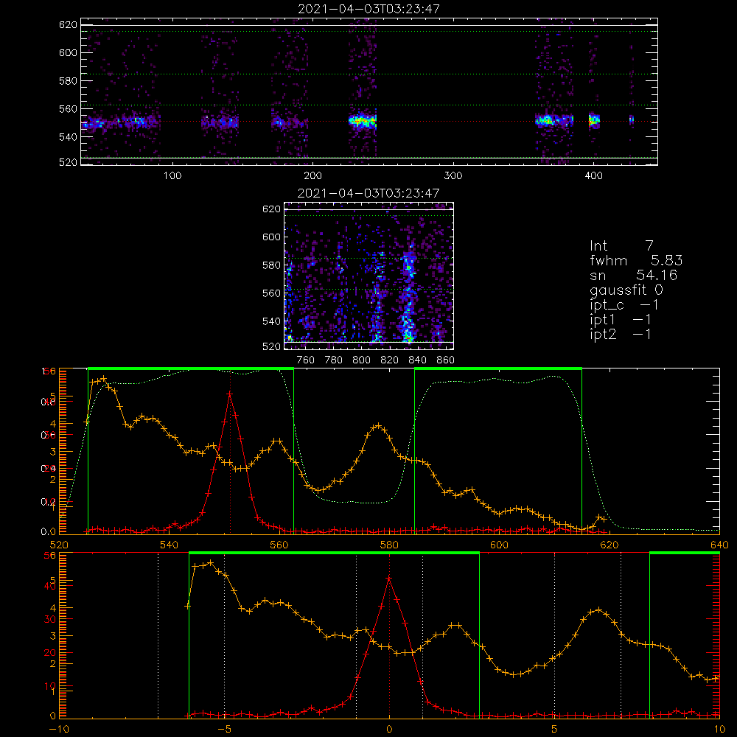This screenshot has width=737, height=737.
Task: Click the red curve peak at 0 in bottom plot
Action: 389,578
